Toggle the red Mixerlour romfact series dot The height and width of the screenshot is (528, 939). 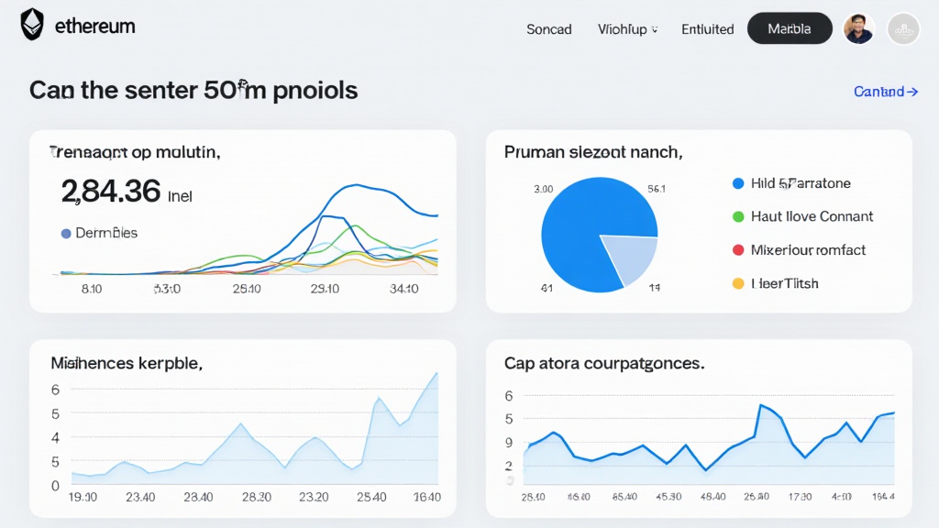[738, 249]
